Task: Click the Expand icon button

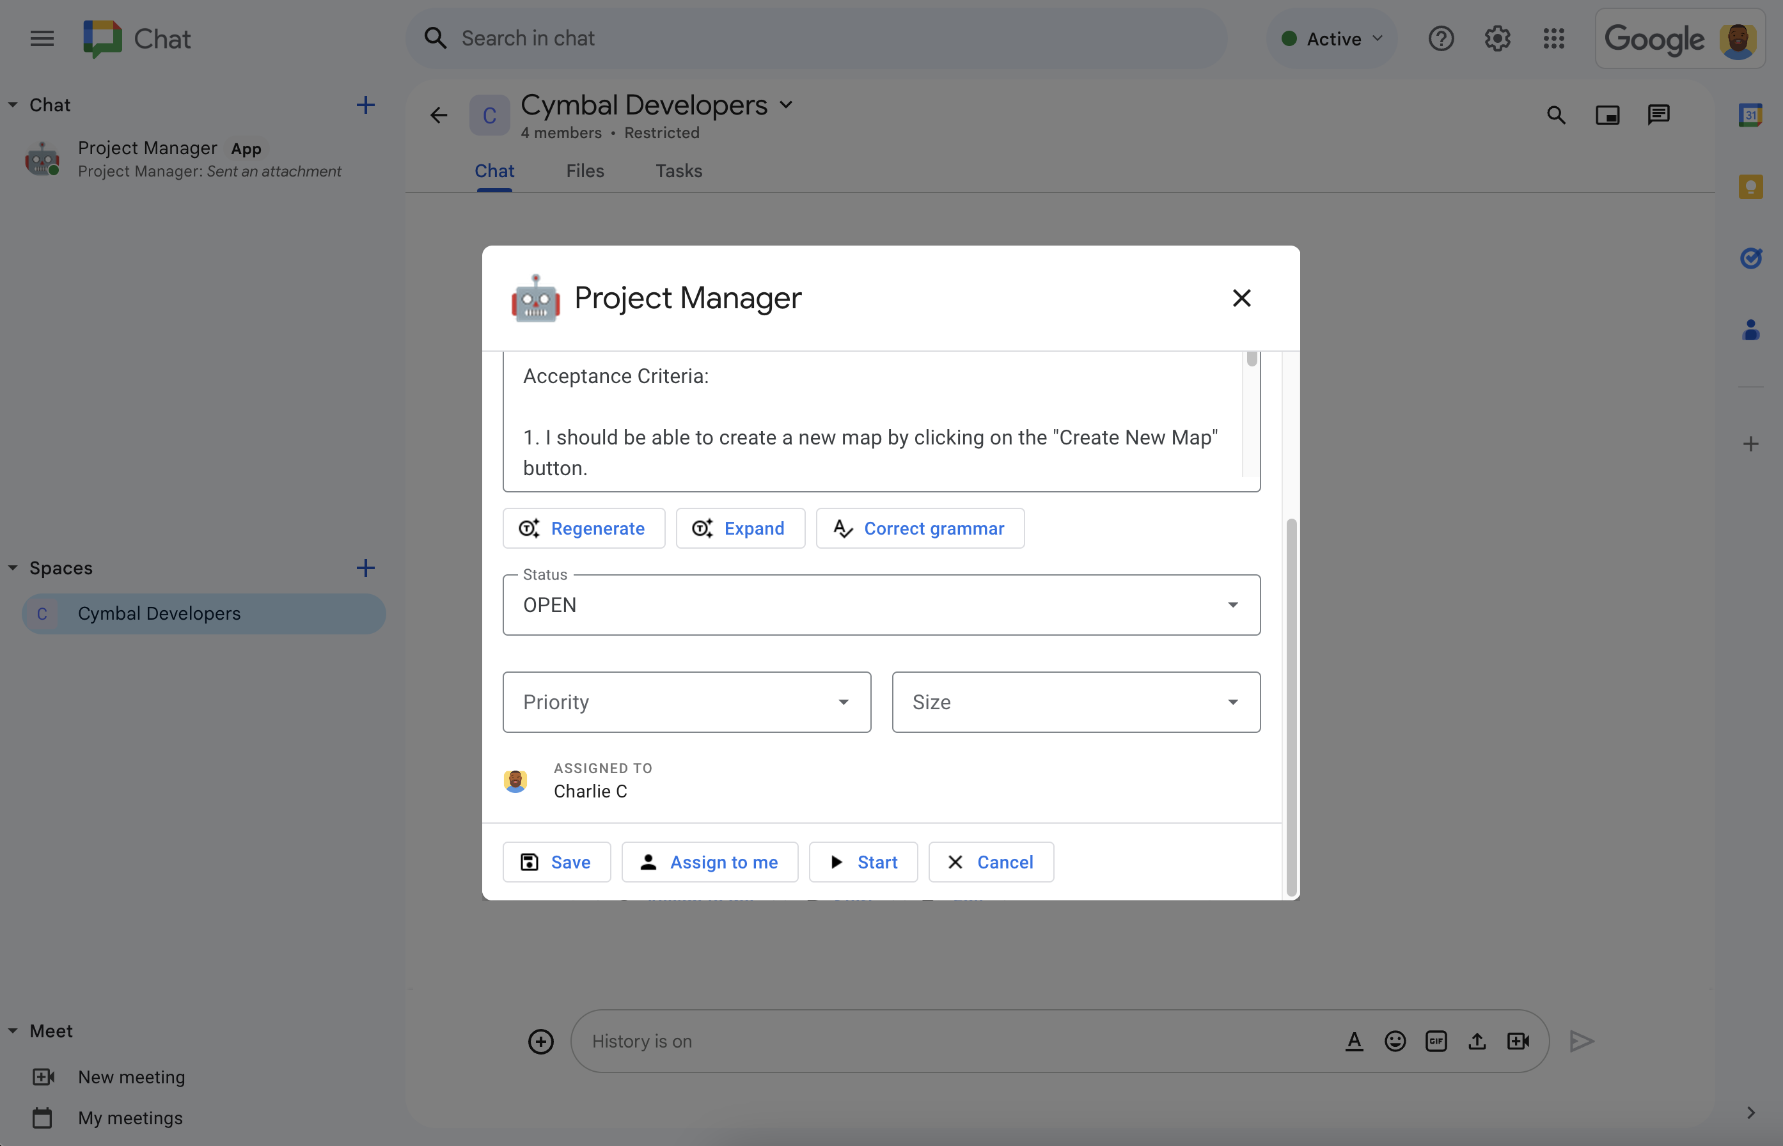Action: click(702, 528)
